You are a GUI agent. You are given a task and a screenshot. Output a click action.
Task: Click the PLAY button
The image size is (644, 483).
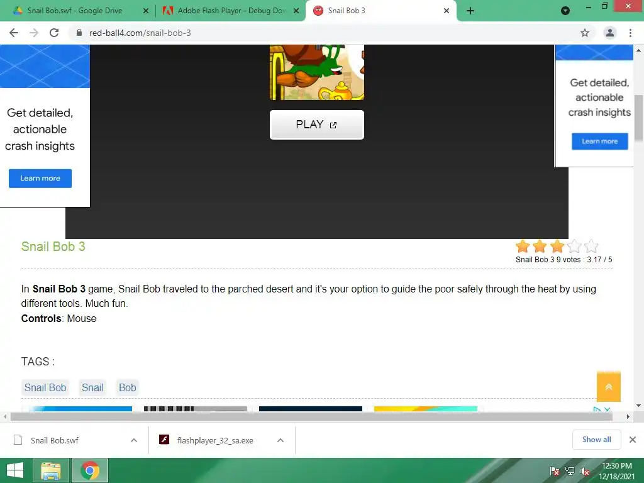click(x=317, y=125)
